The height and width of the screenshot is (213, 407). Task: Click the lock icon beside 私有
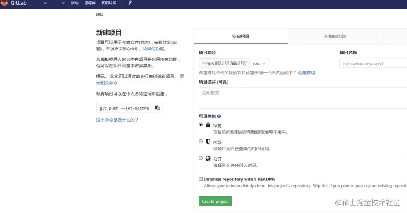[x=208, y=125]
